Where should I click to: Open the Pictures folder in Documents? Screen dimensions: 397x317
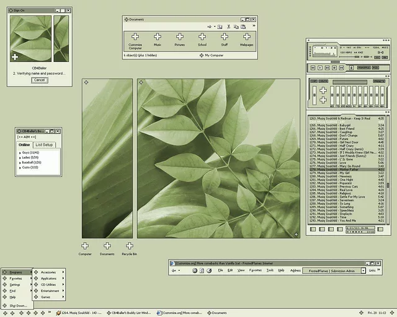pyautogui.click(x=179, y=39)
